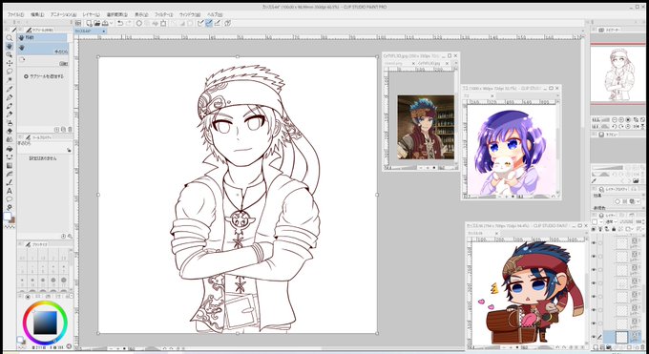Toggle the highlighted snap-to-ruler icon in command bar

point(209,24)
